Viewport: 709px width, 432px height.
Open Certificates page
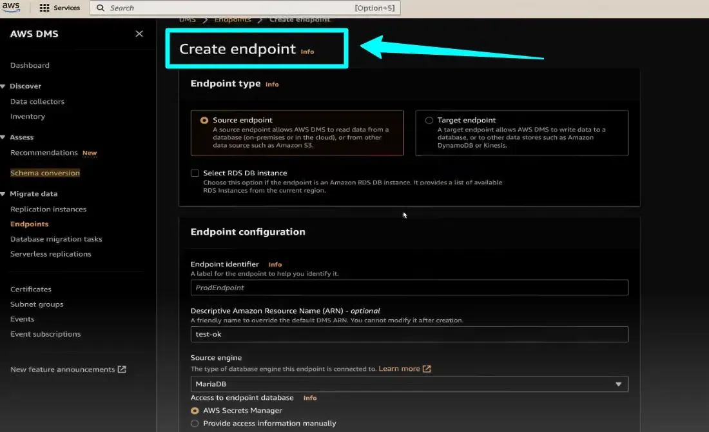31,289
